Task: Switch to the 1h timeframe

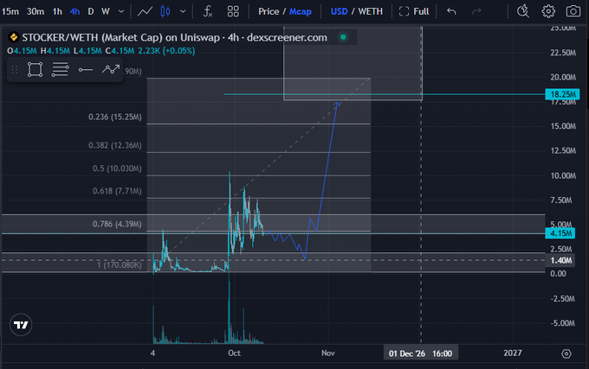Action: pyautogui.click(x=57, y=11)
